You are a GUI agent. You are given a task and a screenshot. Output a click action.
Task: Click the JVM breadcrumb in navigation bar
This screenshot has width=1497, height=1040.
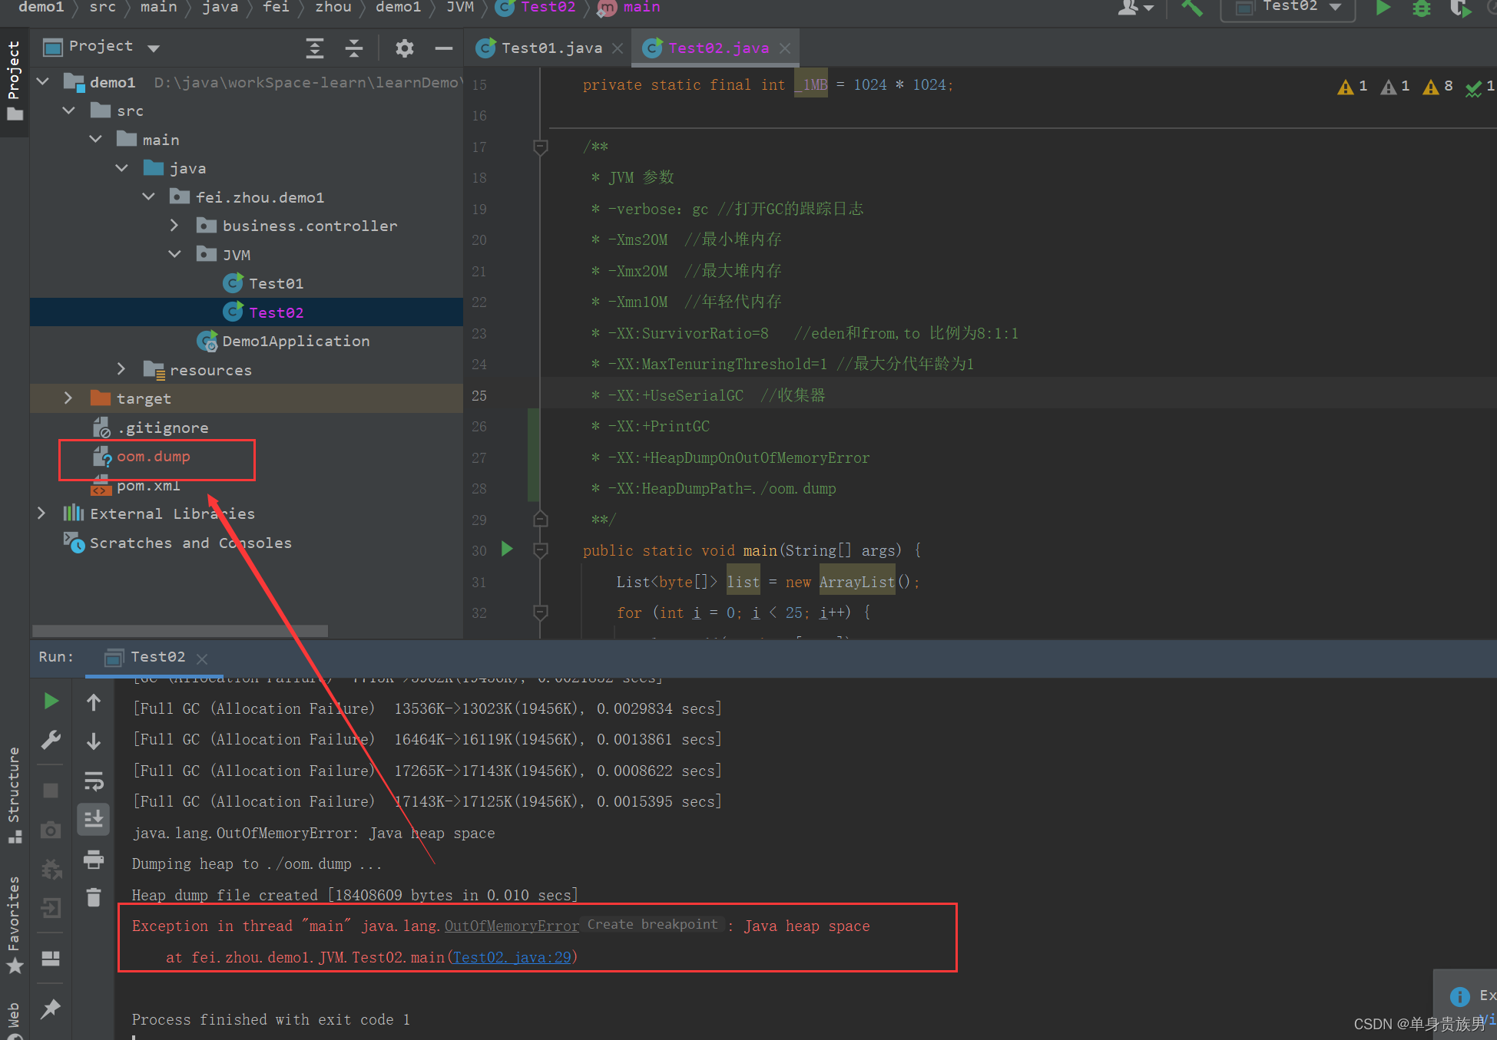click(x=460, y=7)
